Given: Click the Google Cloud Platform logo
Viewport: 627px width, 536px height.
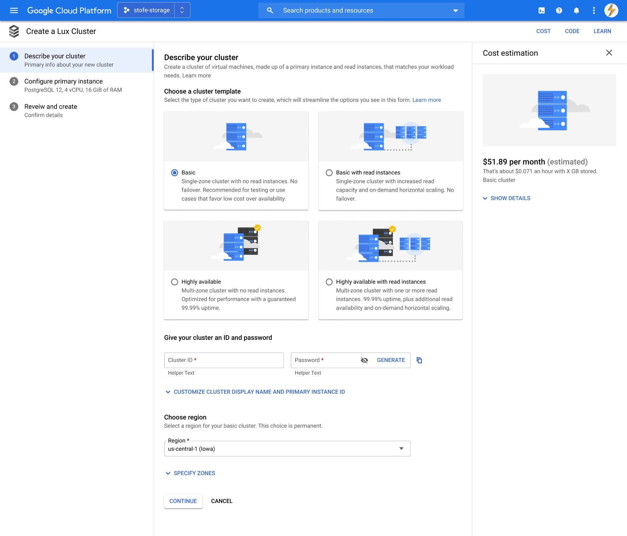Looking at the screenshot, I should tap(69, 10).
